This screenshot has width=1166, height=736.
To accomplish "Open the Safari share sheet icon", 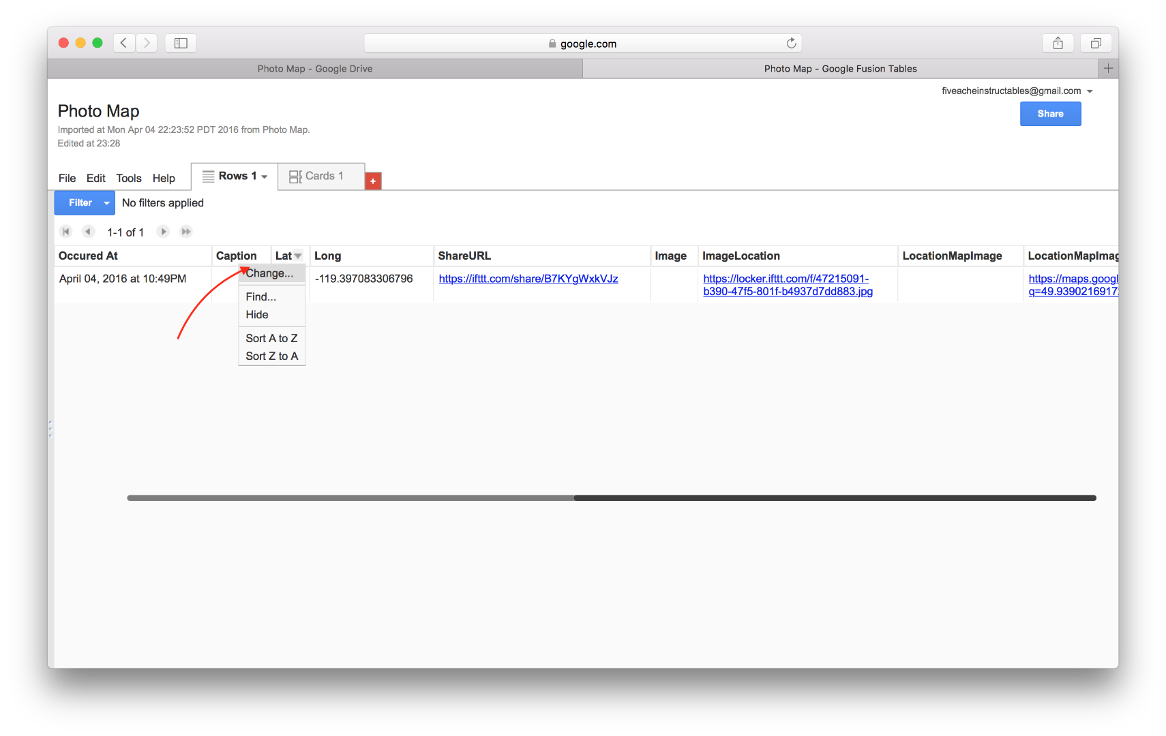I will coord(1058,43).
